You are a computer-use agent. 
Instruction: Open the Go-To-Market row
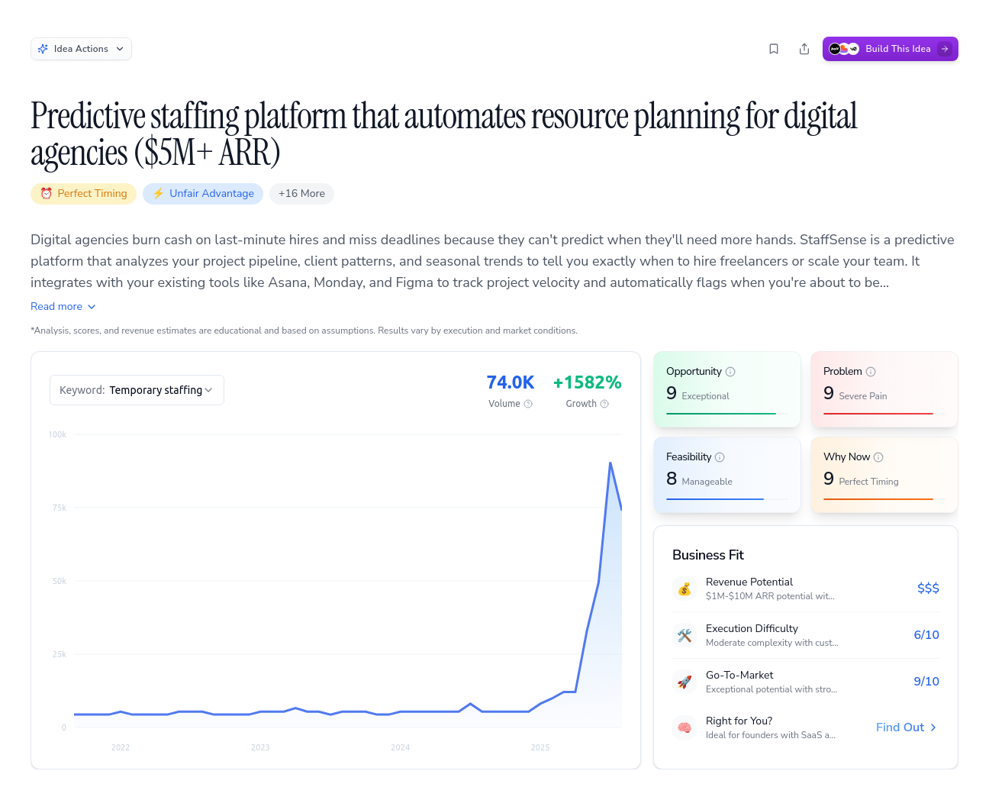805,682
